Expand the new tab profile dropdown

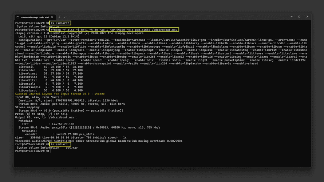(64, 17)
